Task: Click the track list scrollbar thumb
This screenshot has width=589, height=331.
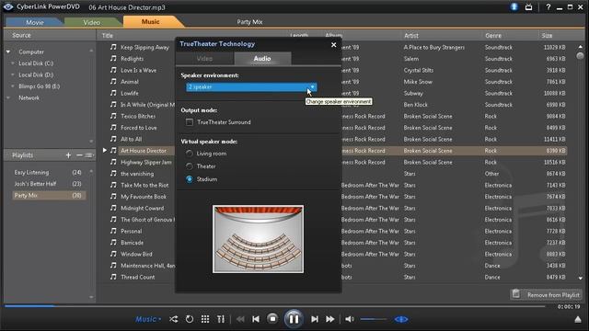Action: [x=580, y=55]
